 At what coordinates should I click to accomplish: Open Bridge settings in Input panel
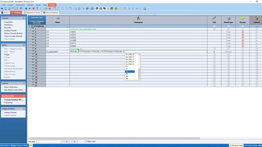pyautogui.click(x=7, y=54)
